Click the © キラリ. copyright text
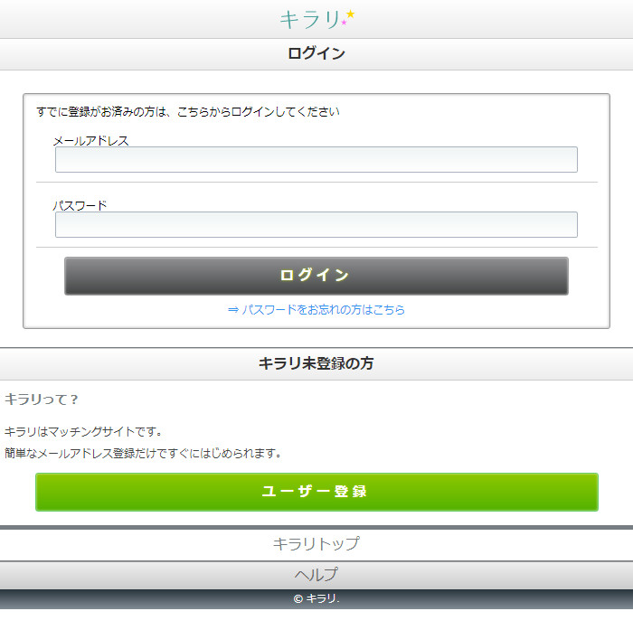The width and height of the screenshot is (633, 630). [x=316, y=598]
